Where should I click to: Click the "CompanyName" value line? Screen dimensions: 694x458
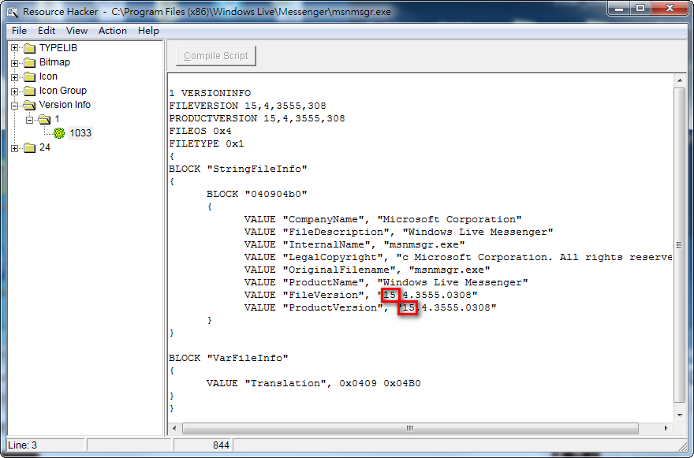coord(382,219)
